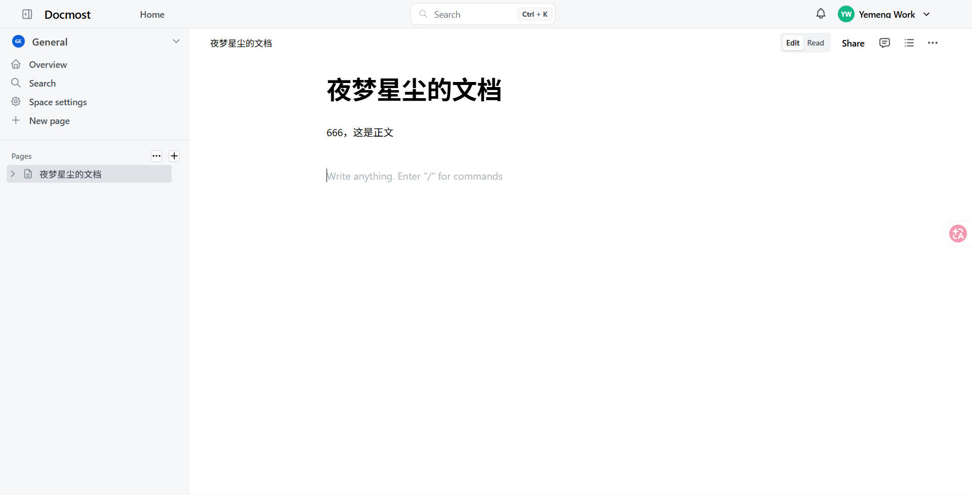
Task: Click New page in the sidebar
Action: (49, 121)
